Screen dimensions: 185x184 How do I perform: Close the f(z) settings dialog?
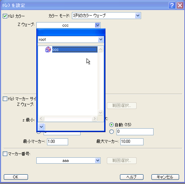(180, 6)
